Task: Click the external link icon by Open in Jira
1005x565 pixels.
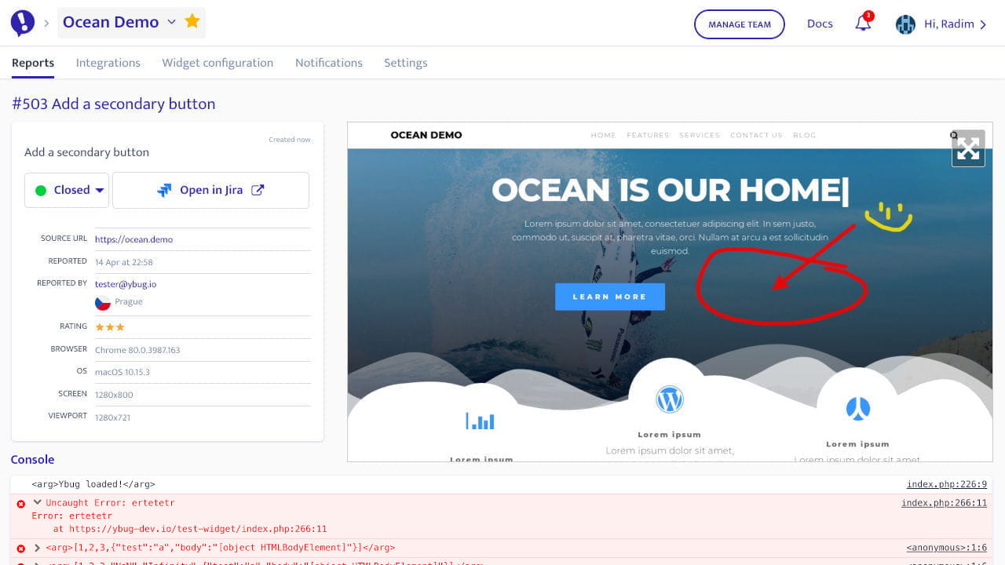Action: (x=258, y=190)
